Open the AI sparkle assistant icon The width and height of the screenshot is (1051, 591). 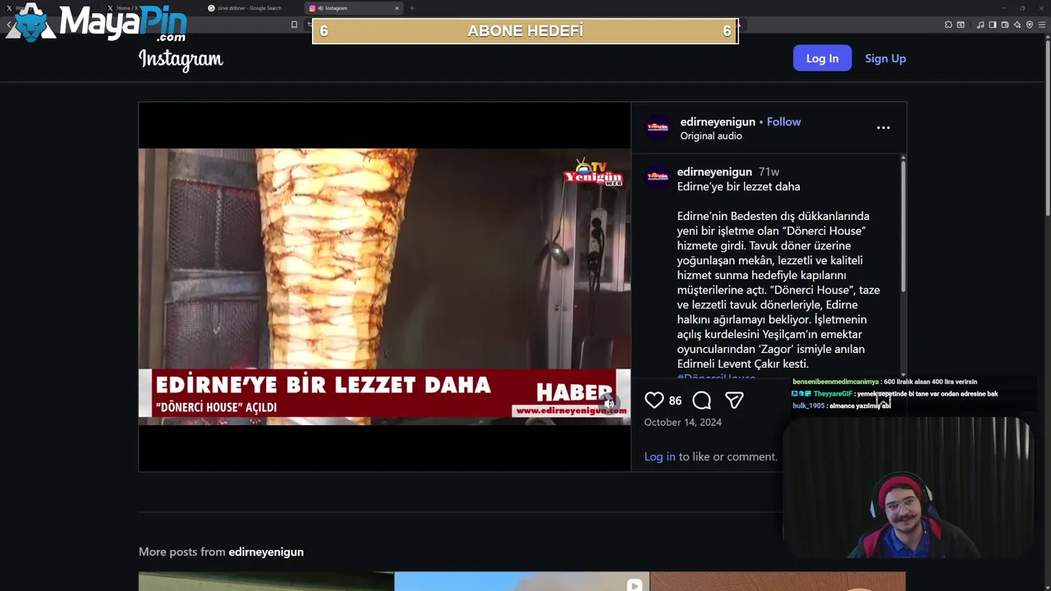coord(1017,25)
